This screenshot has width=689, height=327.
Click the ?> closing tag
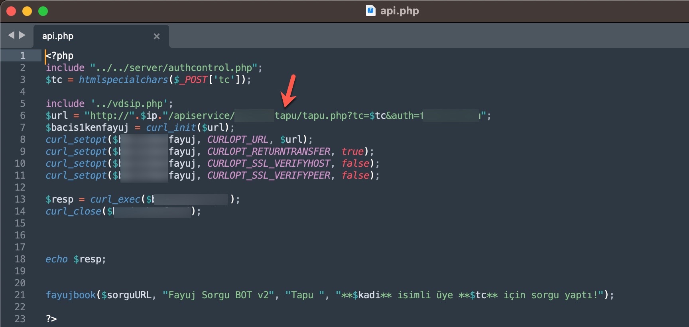click(51, 319)
